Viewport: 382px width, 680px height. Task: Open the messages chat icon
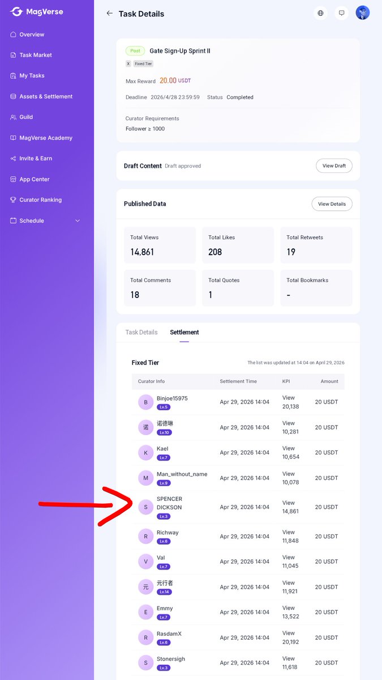(x=341, y=13)
